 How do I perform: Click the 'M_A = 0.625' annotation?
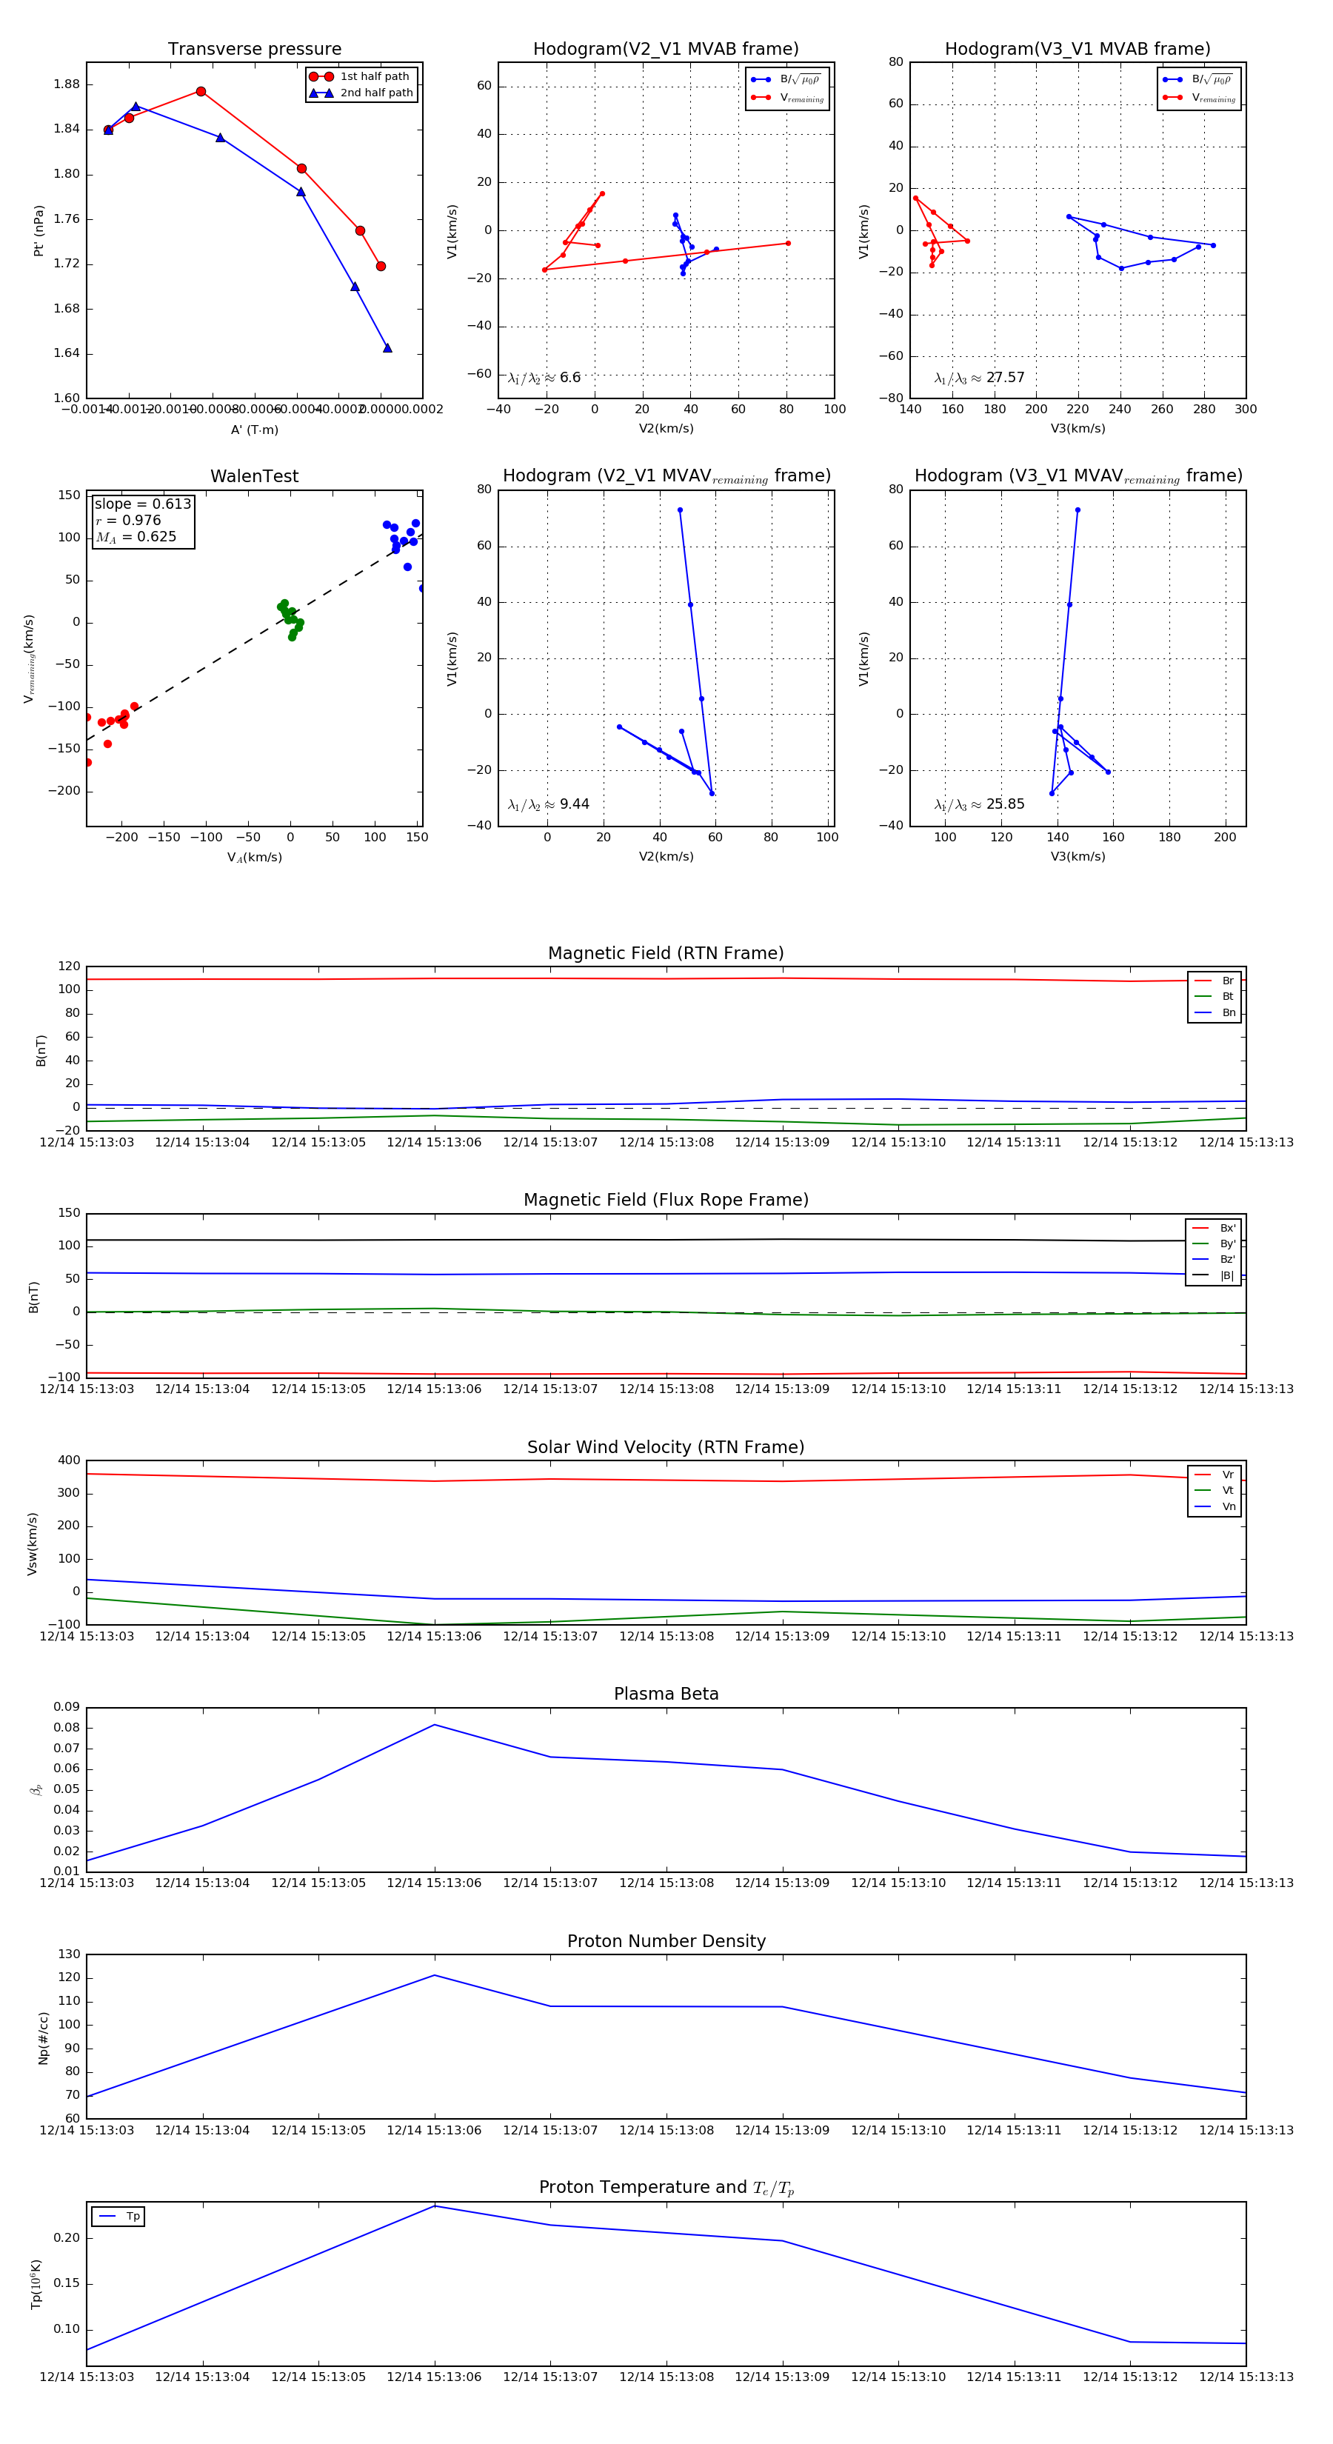coord(136,537)
